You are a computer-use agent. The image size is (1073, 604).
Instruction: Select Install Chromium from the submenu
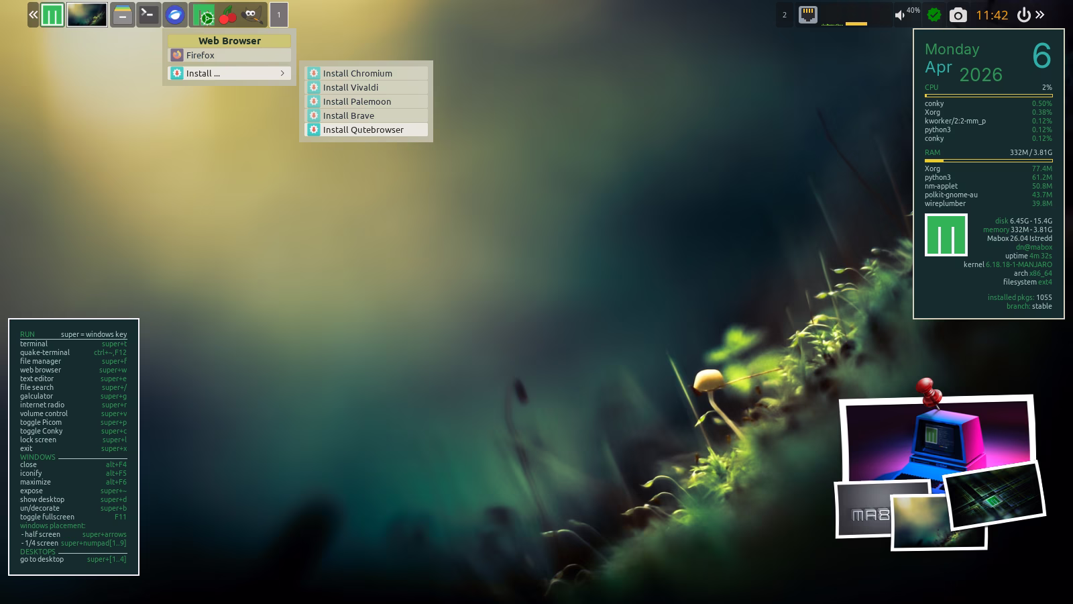(x=366, y=73)
